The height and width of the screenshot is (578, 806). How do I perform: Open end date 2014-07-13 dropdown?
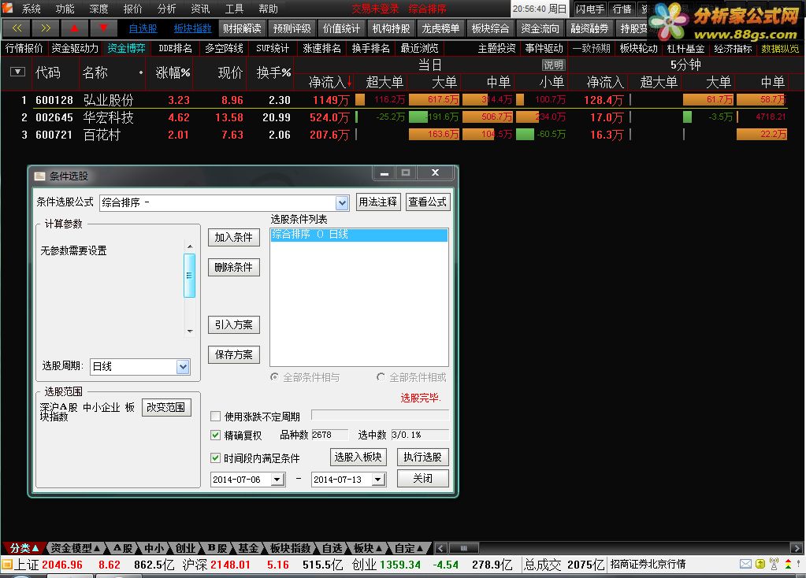379,480
